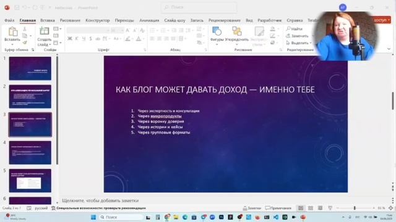Switch to the Слайд-шоу tab
The width and height of the screenshot is (396, 222).
tap(174, 20)
